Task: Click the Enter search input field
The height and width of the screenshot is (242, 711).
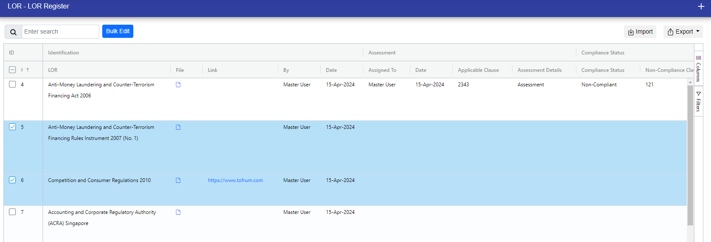Action: coord(60,32)
